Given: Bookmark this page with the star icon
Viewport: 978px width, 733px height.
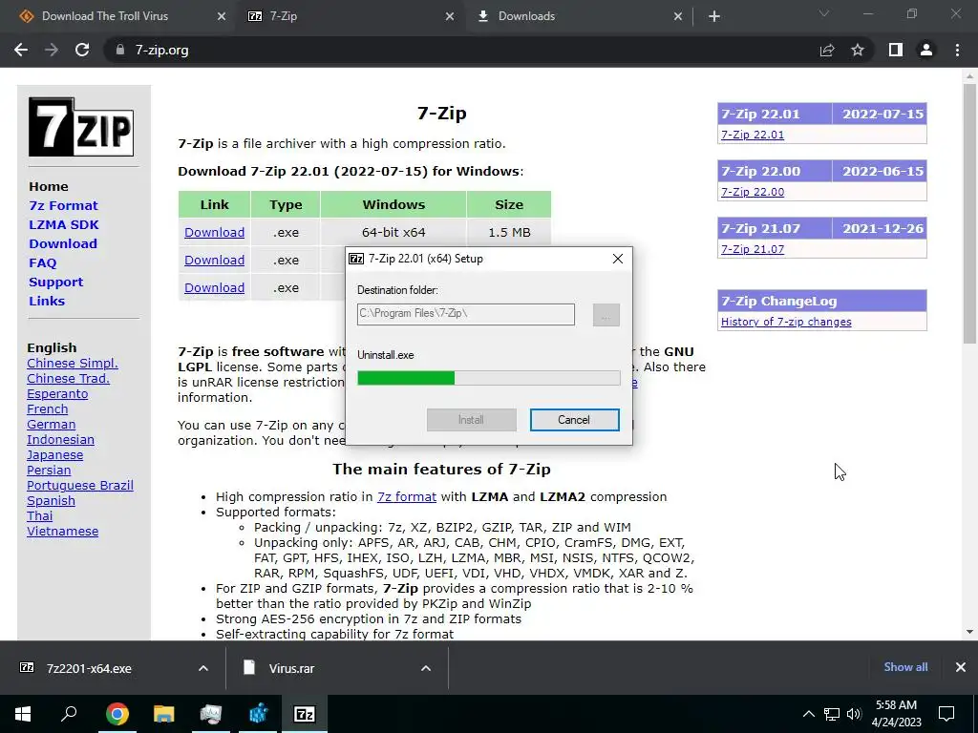Looking at the screenshot, I should [x=858, y=50].
